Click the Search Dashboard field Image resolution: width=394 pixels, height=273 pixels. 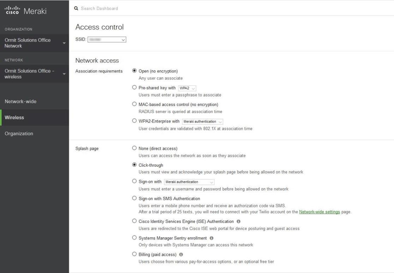(x=136, y=9)
